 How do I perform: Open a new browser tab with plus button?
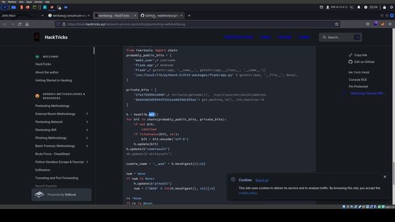189,15
